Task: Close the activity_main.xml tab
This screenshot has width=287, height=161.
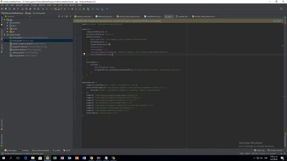Action: tap(92, 17)
